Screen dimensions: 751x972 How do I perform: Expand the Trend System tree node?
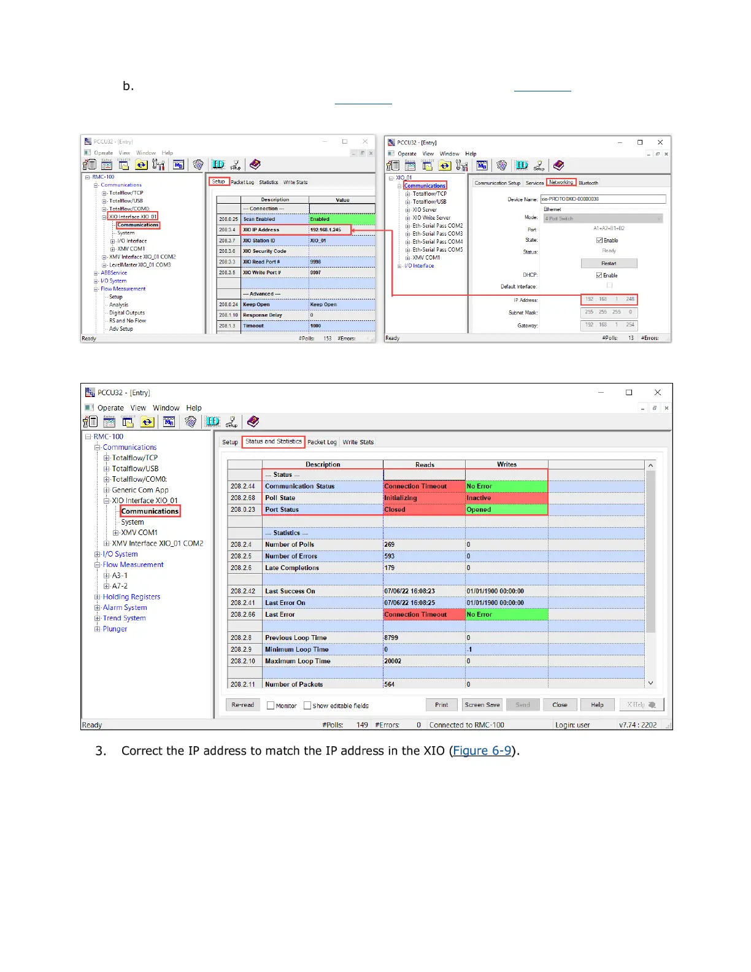tap(97, 619)
